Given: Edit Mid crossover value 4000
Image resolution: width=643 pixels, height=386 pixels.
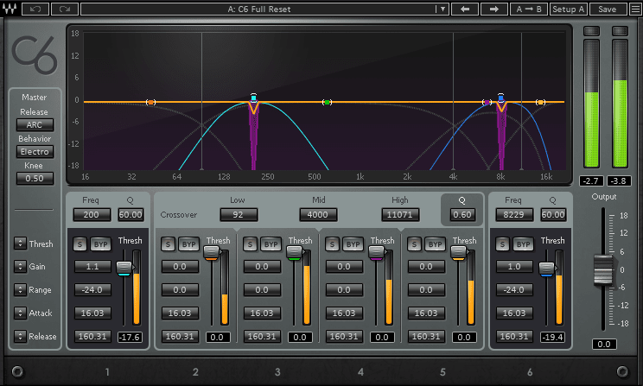Looking at the screenshot, I should tap(318, 214).
